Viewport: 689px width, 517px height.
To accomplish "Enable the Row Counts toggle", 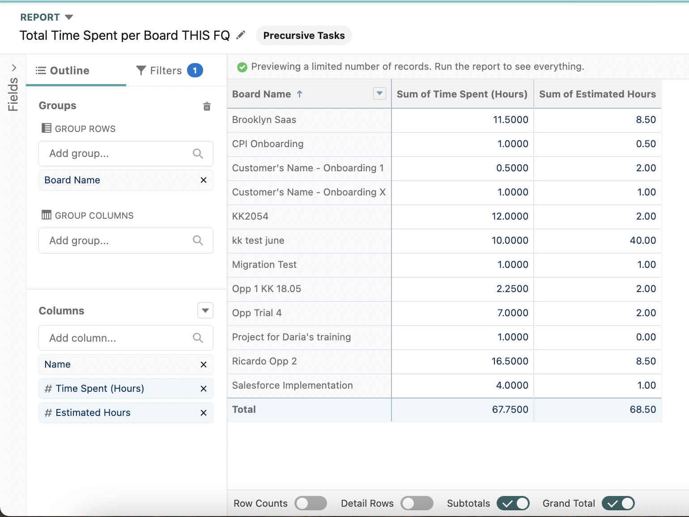I will pyautogui.click(x=310, y=503).
